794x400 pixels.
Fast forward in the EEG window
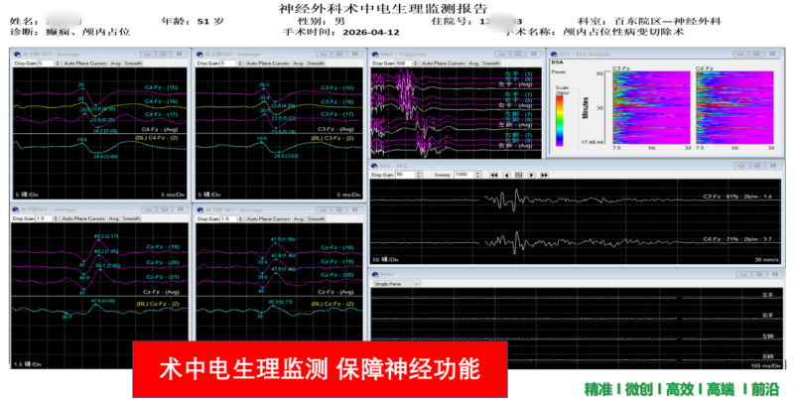point(544,175)
